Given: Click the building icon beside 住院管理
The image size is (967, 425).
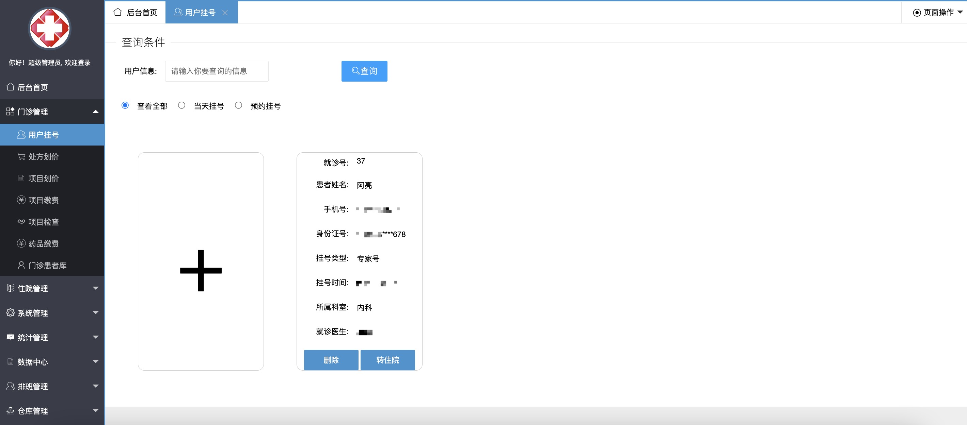Looking at the screenshot, I should [x=11, y=288].
